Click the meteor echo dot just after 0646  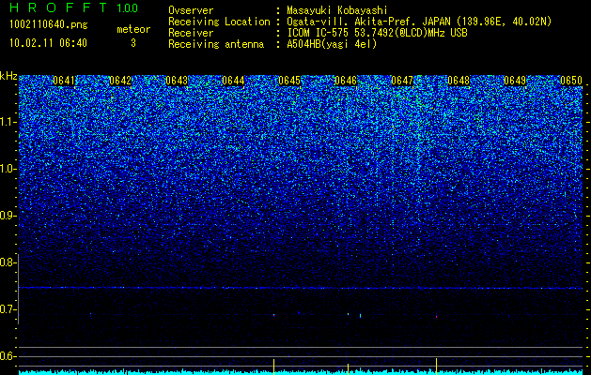[360, 316]
